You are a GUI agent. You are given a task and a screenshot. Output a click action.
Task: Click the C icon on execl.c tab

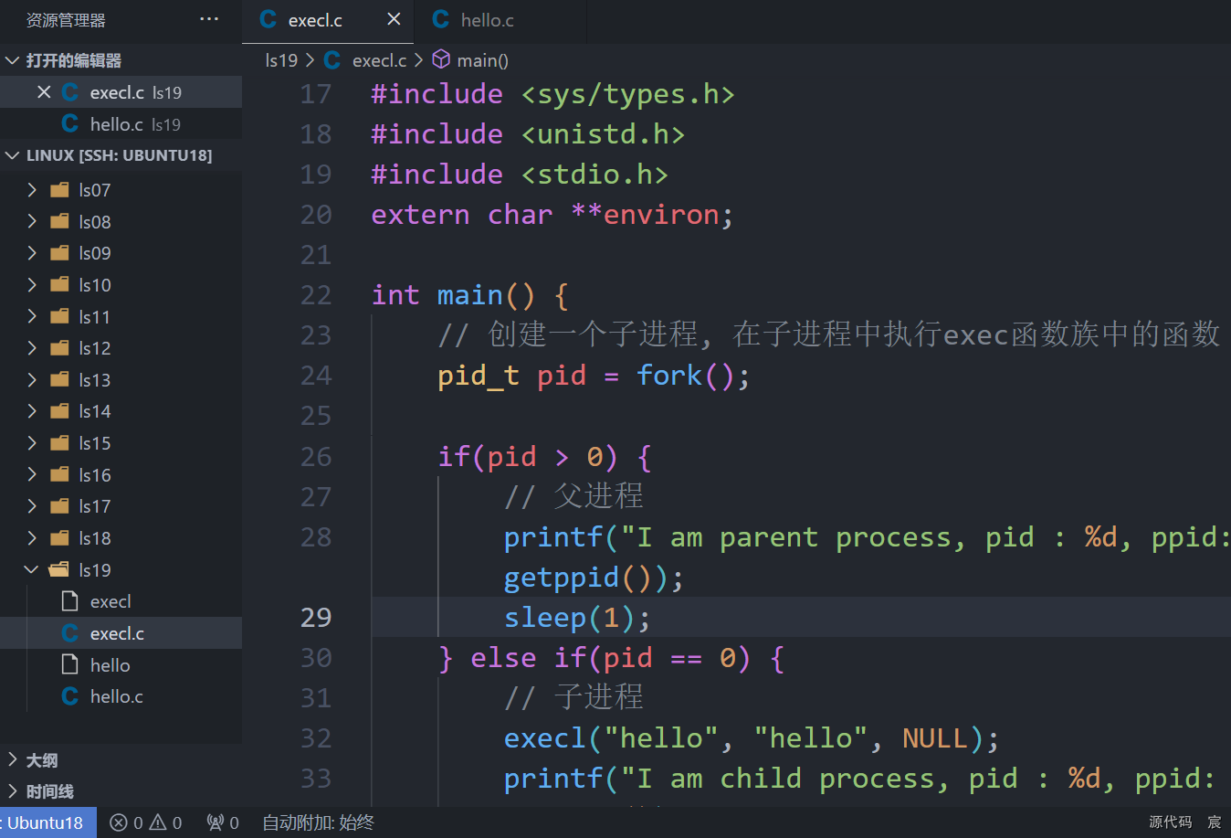(268, 19)
